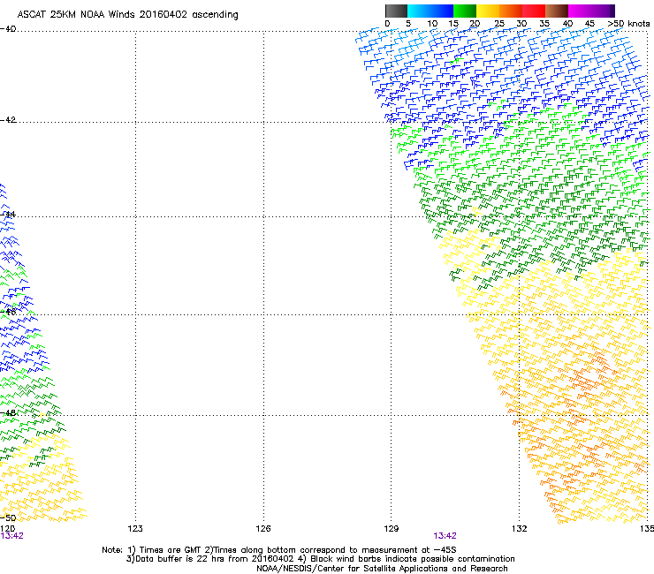The image size is (654, 574).
Task: Select the green 15-20 knots color segment
Action: click(465, 11)
